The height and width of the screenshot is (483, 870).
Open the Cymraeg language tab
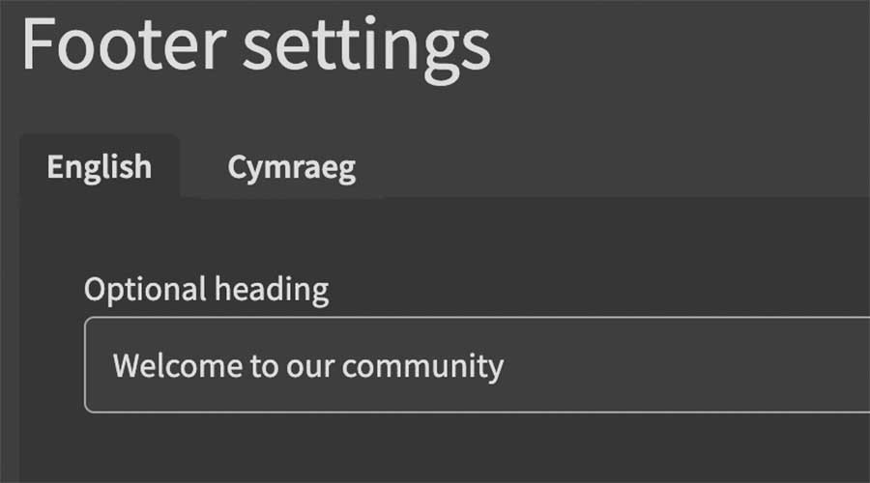click(x=291, y=167)
